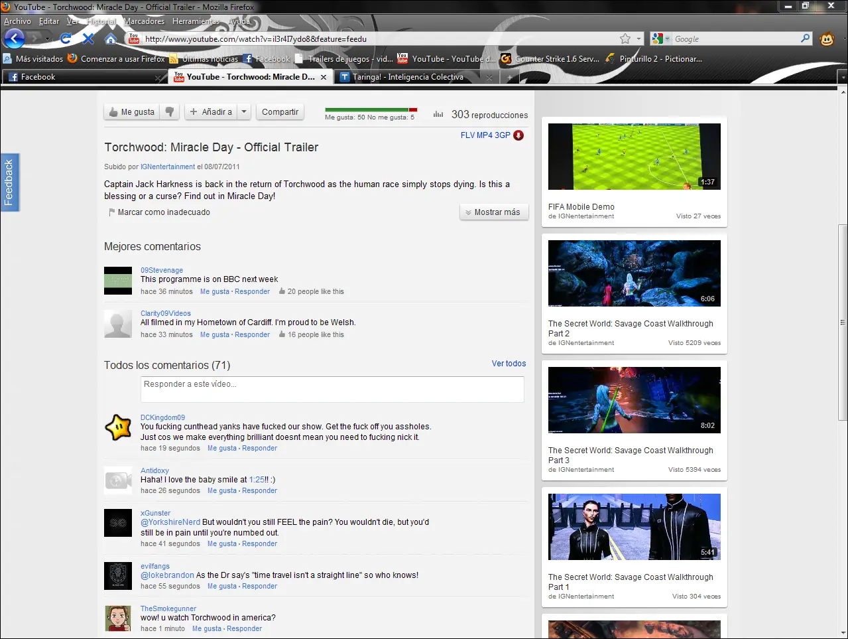
Task: Click the thumbs-down dislike icon
Action: [x=170, y=112]
